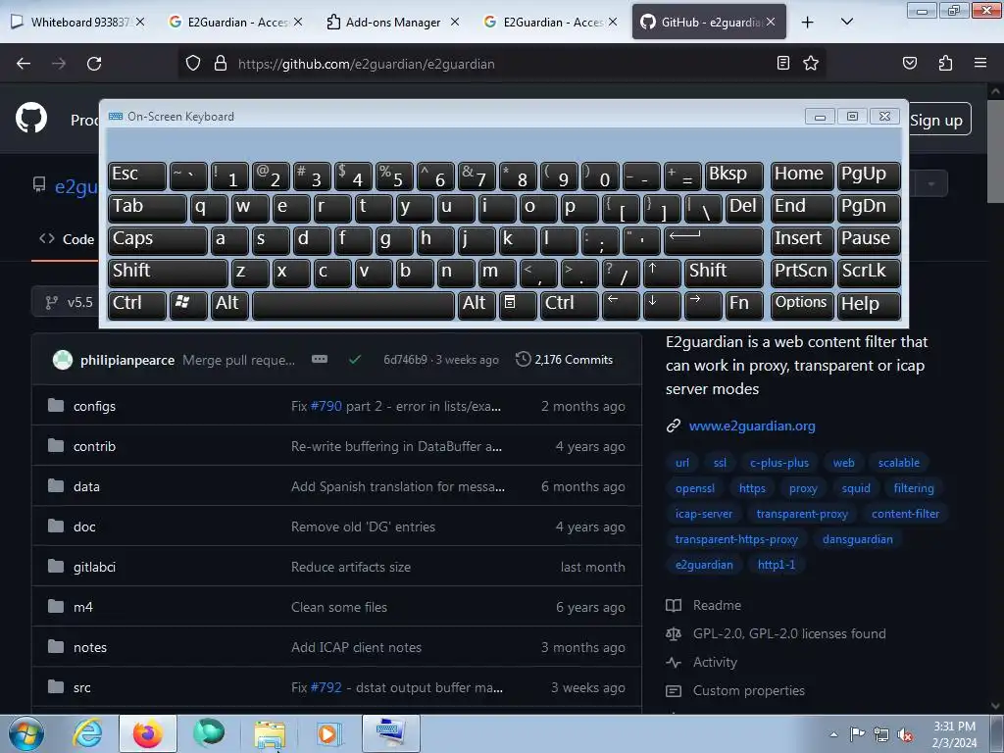Open the Pocket save icon
The height and width of the screenshot is (753, 1004).
click(x=910, y=64)
